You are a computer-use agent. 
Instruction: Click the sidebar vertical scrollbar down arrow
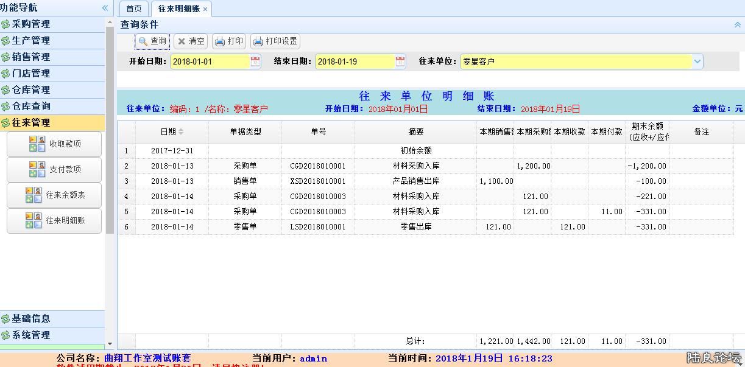click(x=110, y=344)
